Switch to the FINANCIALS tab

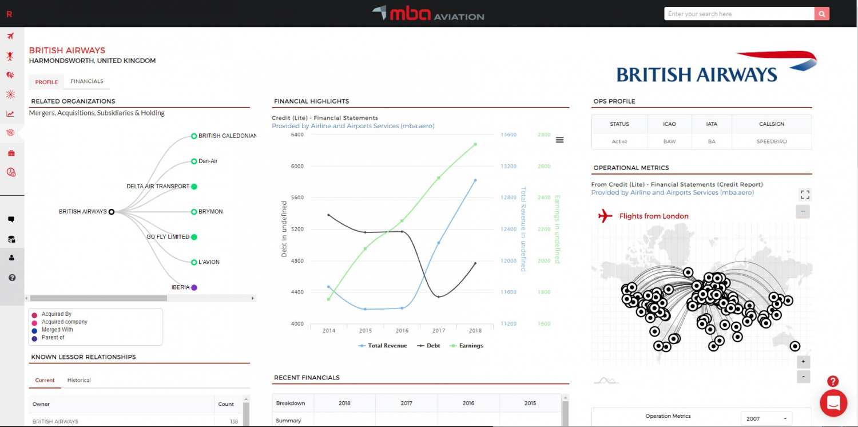point(86,81)
